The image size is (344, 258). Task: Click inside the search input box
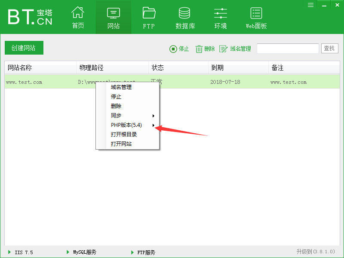287,48
